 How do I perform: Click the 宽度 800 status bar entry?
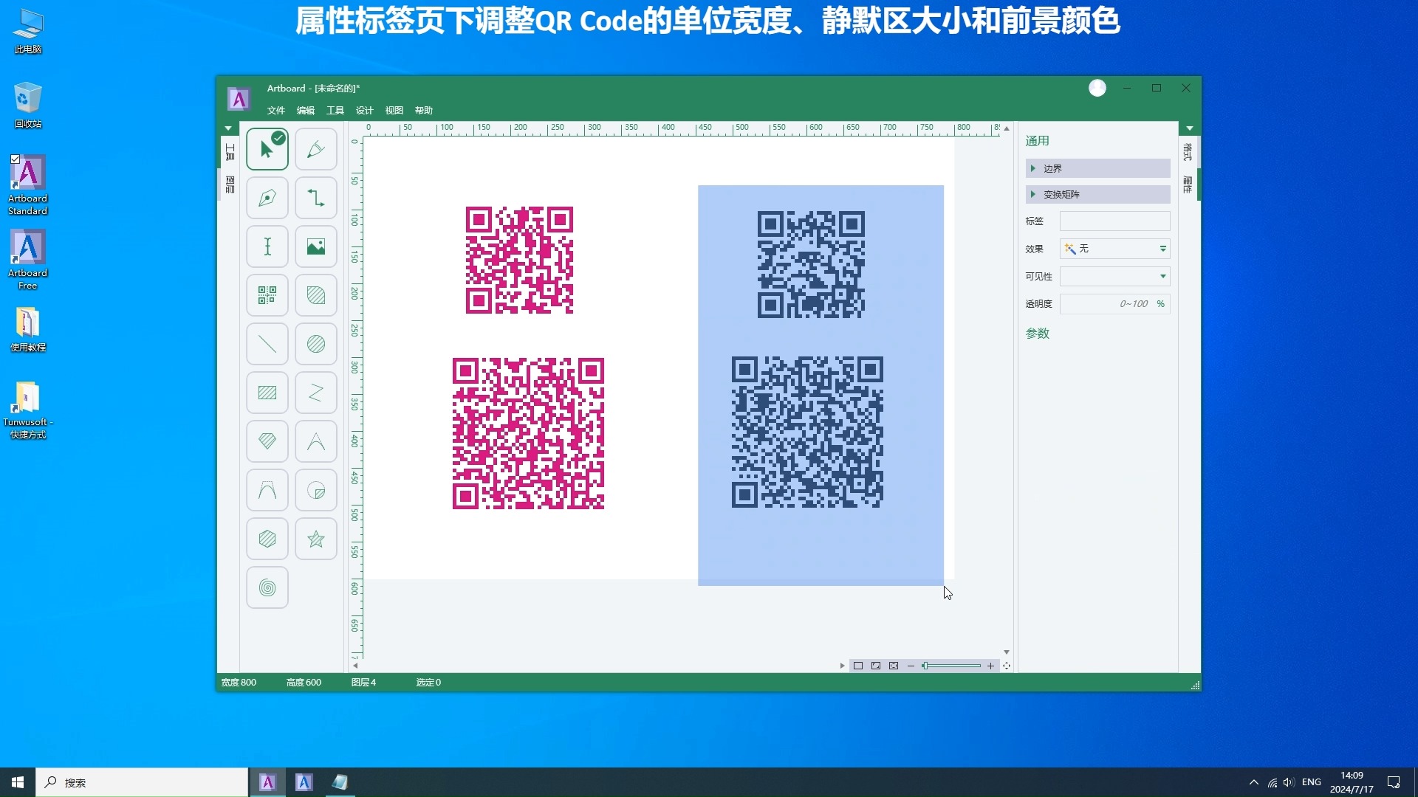tap(239, 683)
